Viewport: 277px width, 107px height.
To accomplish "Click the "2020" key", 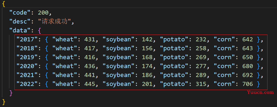I will tap(27, 66).
